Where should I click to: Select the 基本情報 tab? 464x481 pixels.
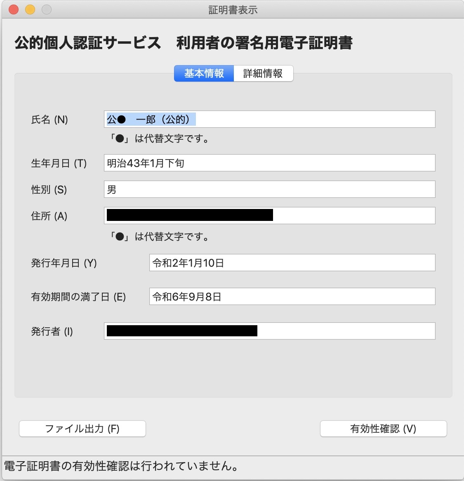click(204, 73)
